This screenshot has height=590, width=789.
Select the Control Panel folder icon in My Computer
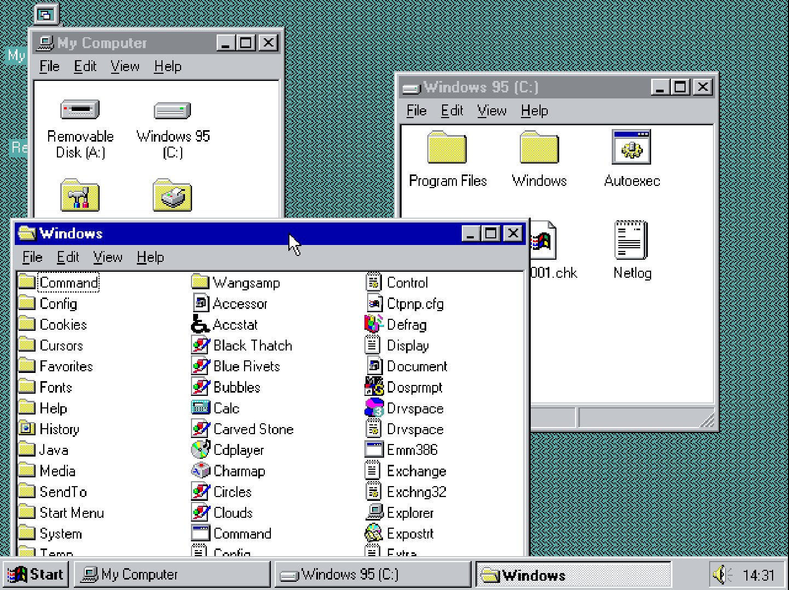(80, 195)
